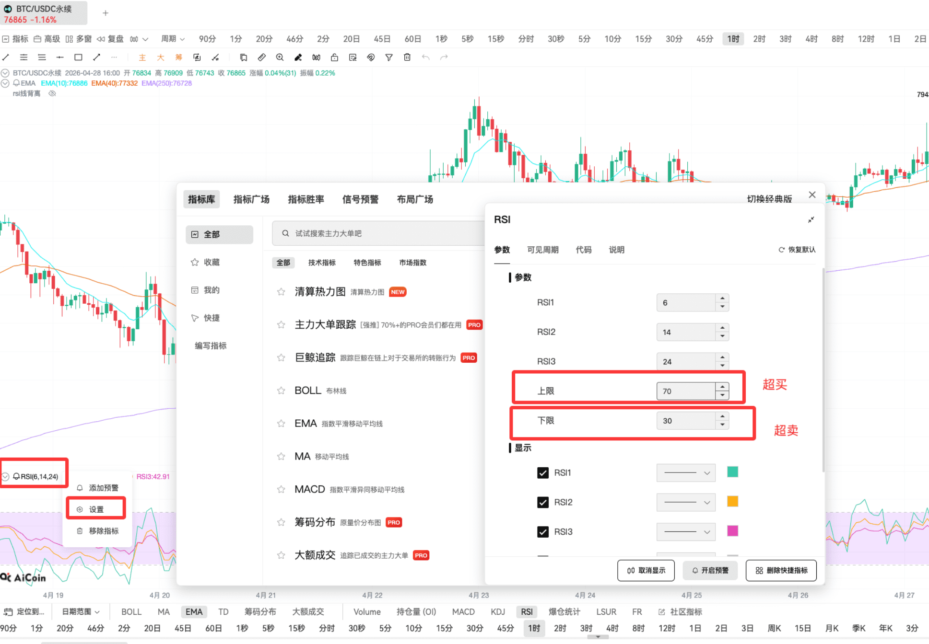Collapse the EMA indicator row chevron
The height and width of the screenshot is (644, 929).
[6, 83]
